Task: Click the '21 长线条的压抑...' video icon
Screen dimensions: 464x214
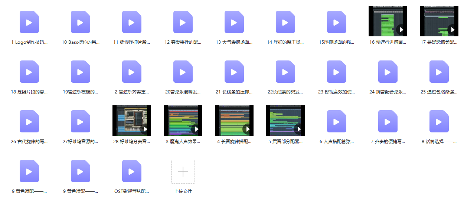Action: [234, 72]
